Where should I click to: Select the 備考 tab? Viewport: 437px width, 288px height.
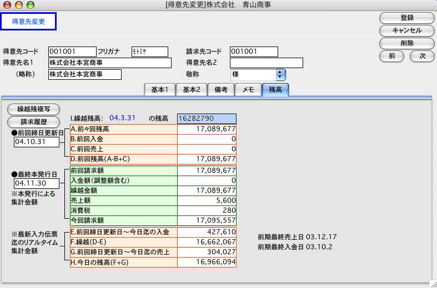220,90
